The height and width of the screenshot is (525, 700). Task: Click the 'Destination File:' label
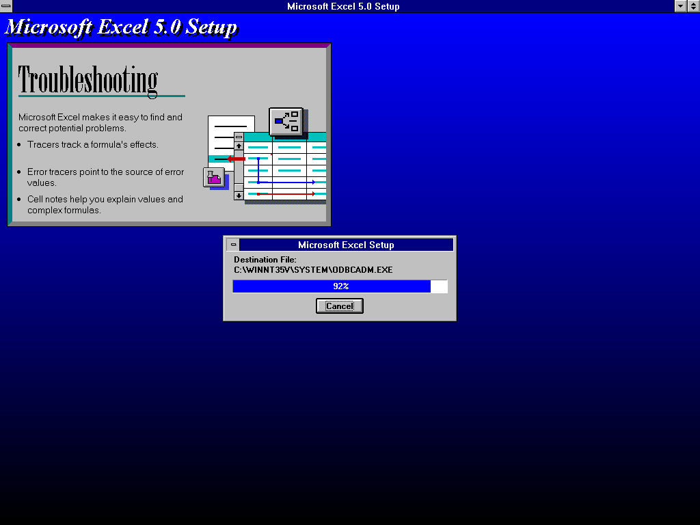click(265, 259)
